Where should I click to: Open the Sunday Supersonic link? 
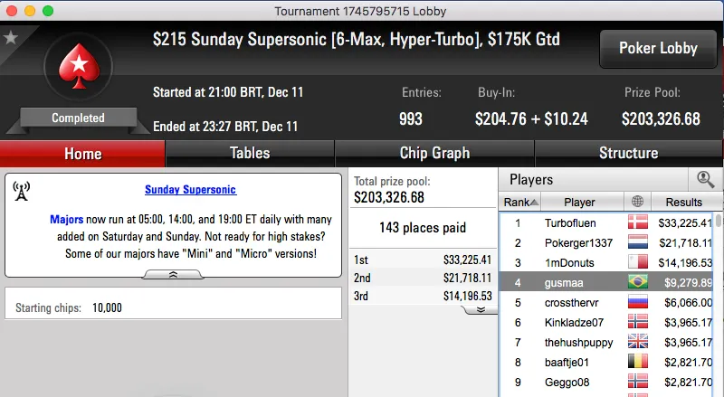pyautogui.click(x=190, y=190)
